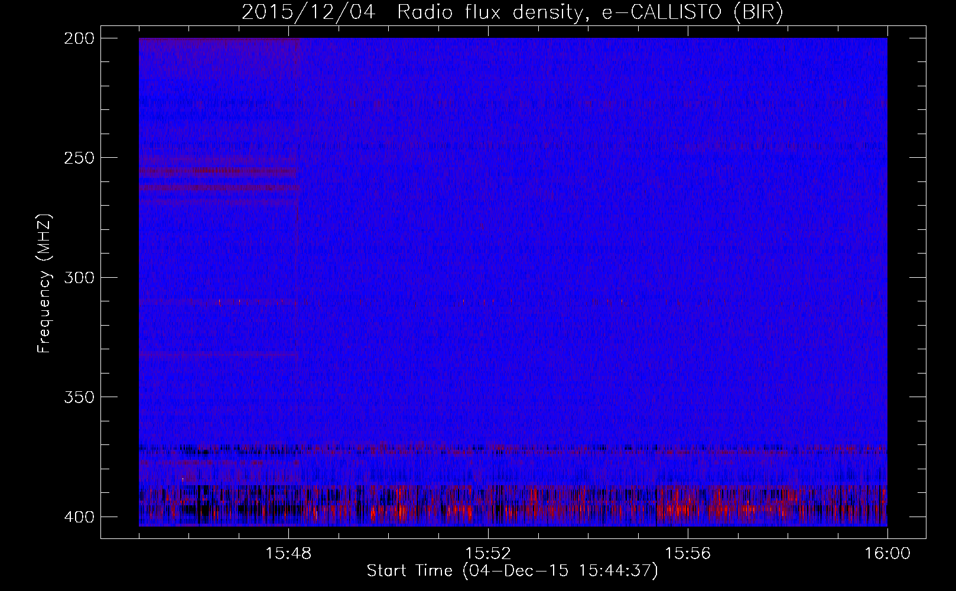Click the 16:00 time tick label
Image resolution: width=956 pixels, height=591 pixels.
click(887, 554)
